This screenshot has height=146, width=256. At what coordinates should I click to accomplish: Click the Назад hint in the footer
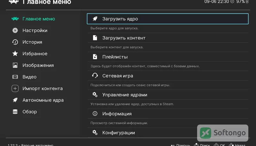(237, 145)
